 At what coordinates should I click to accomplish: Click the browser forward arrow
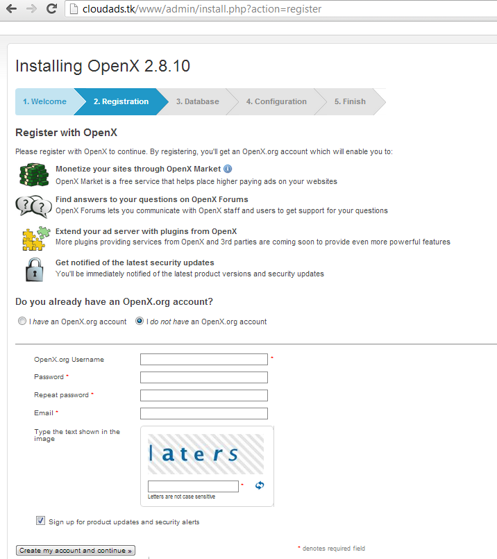pos(32,8)
